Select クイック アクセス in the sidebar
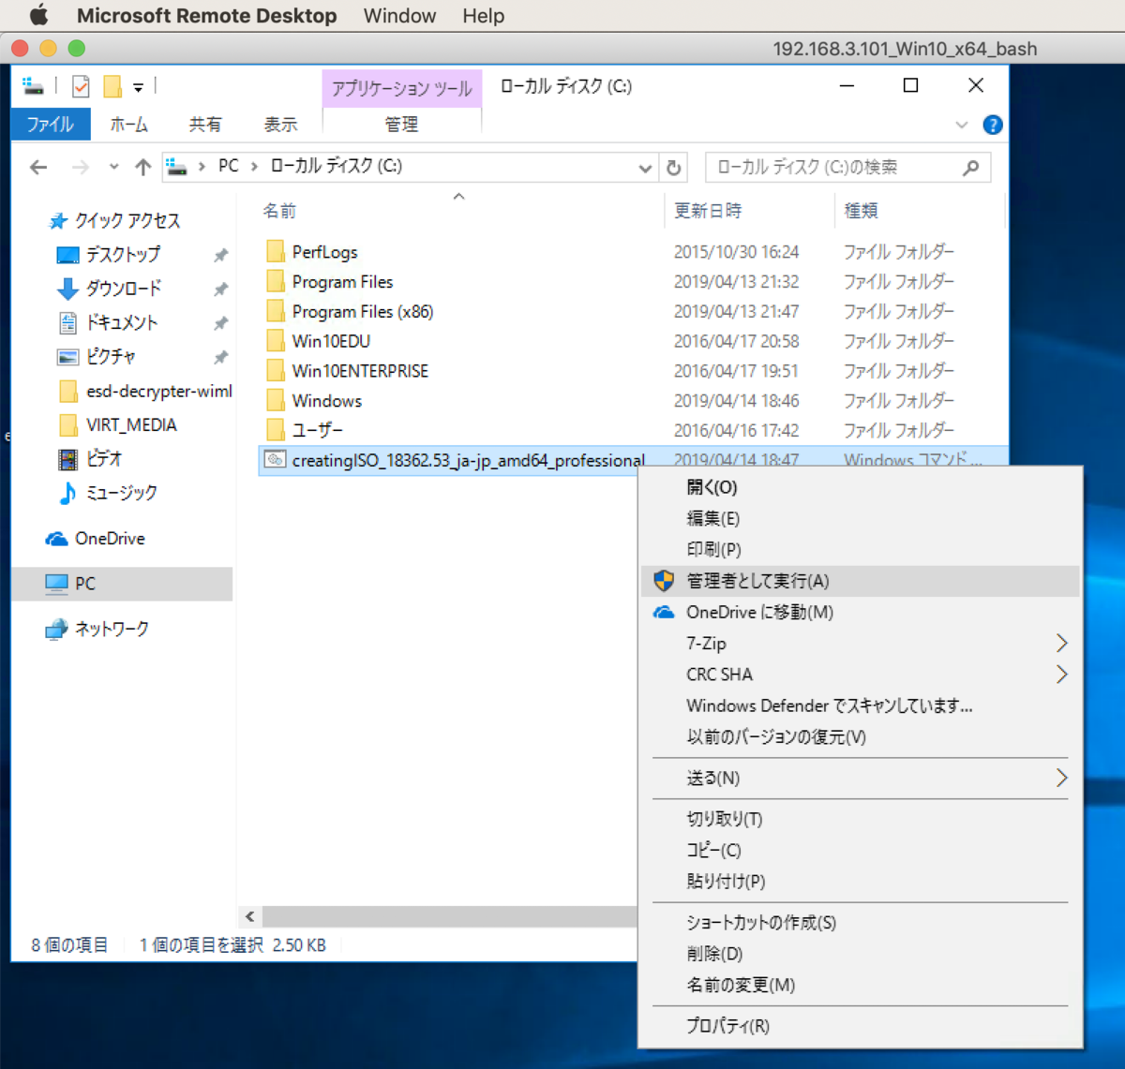The height and width of the screenshot is (1069, 1125). click(x=127, y=221)
